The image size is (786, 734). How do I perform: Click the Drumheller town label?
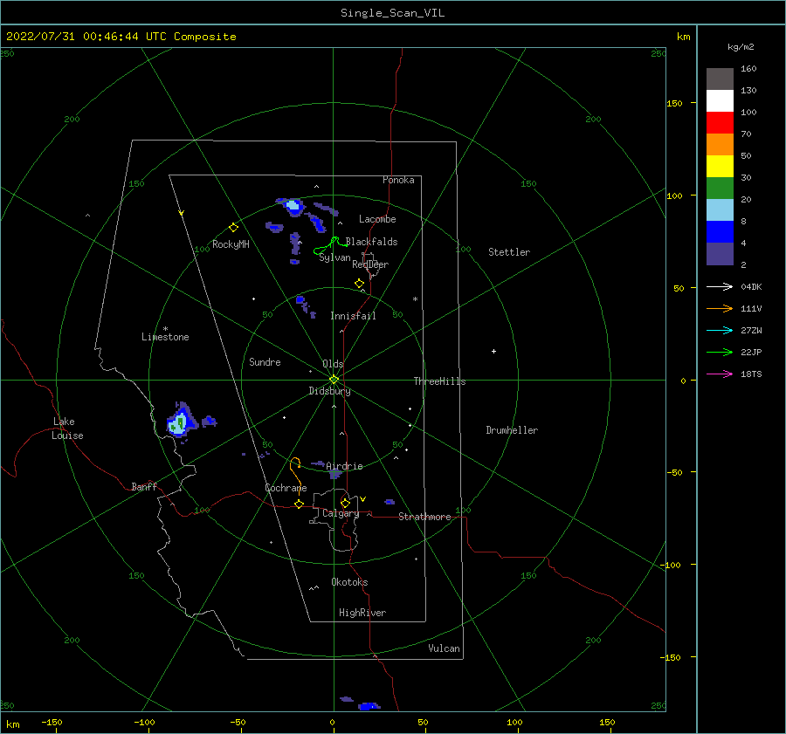point(512,430)
